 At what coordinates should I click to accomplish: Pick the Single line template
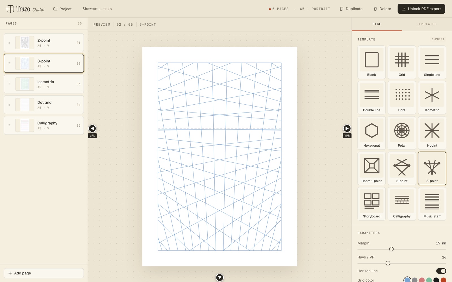(432, 62)
